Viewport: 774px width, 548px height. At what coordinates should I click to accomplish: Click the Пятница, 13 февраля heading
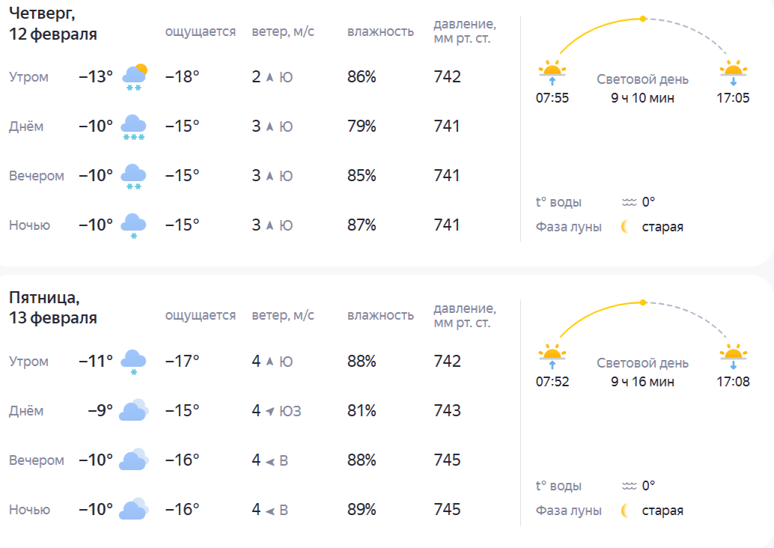pyautogui.click(x=53, y=308)
